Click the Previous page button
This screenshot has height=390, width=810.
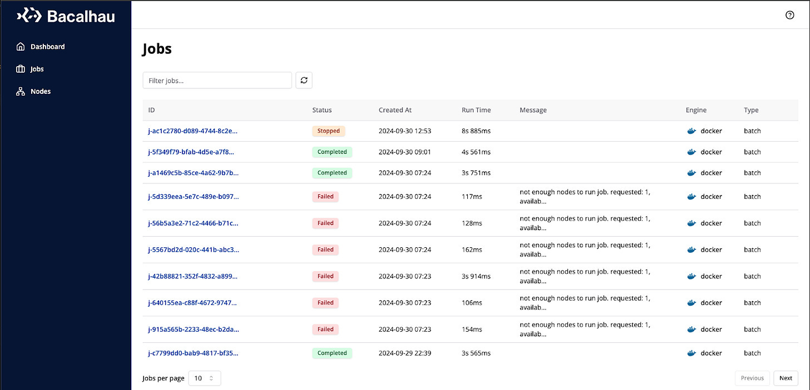[752, 378]
